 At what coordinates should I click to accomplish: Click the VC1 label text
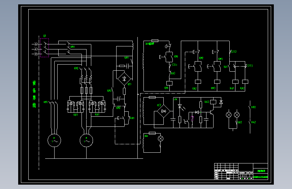(x=129, y=84)
